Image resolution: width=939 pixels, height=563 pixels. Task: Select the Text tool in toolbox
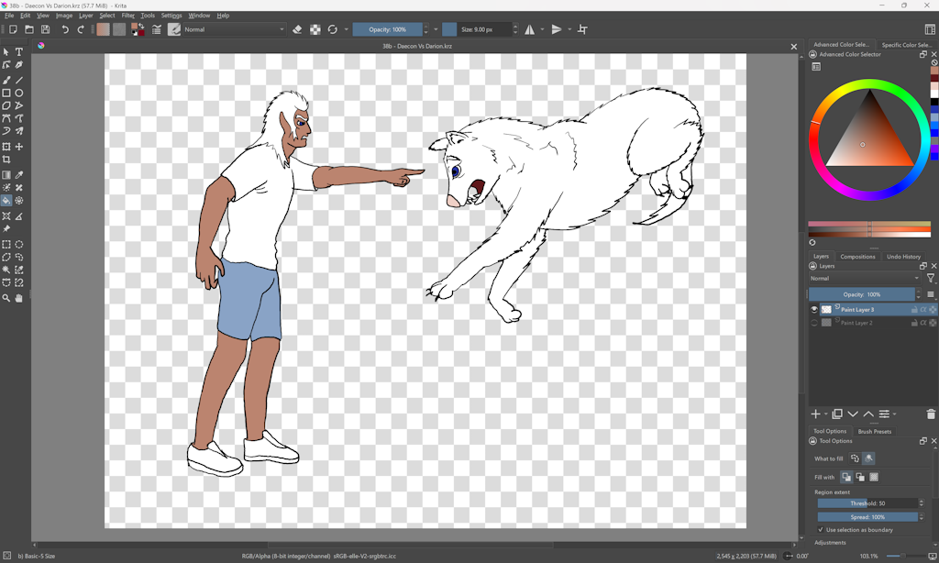point(18,52)
